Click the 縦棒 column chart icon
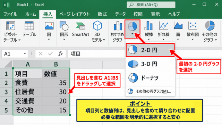Viewport: 222px width, 125px height. (148, 26)
